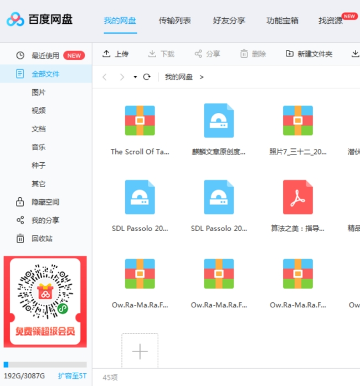Screen dimensions: 360x386
Task: Click the 分享 share button
Action: point(207,54)
